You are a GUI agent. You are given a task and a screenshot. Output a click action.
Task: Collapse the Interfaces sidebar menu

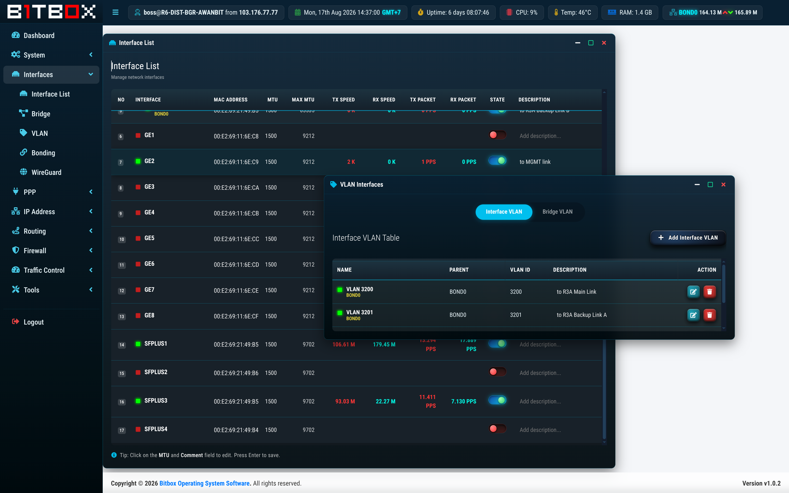point(51,75)
